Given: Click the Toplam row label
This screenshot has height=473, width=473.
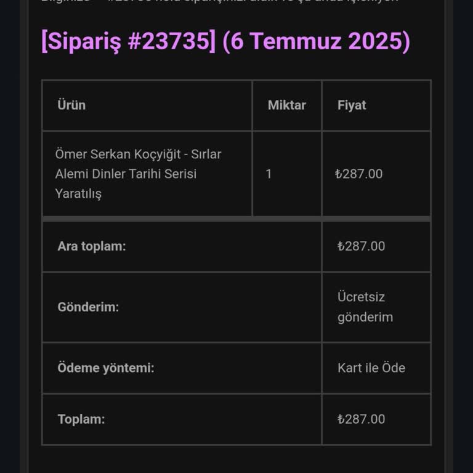Looking at the screenshot, I should click(81, 419).
